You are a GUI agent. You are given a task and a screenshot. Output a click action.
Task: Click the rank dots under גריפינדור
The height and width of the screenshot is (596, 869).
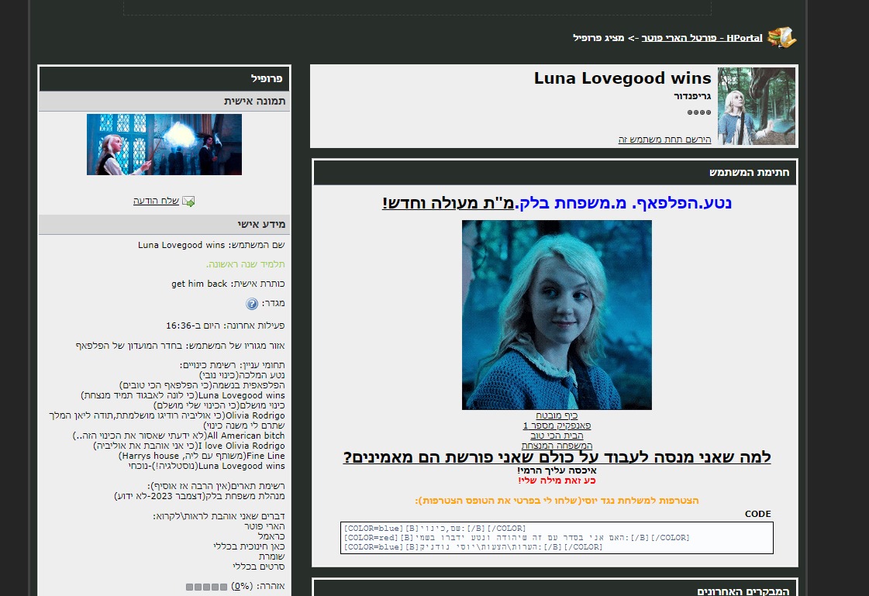(x=699, y=112)
